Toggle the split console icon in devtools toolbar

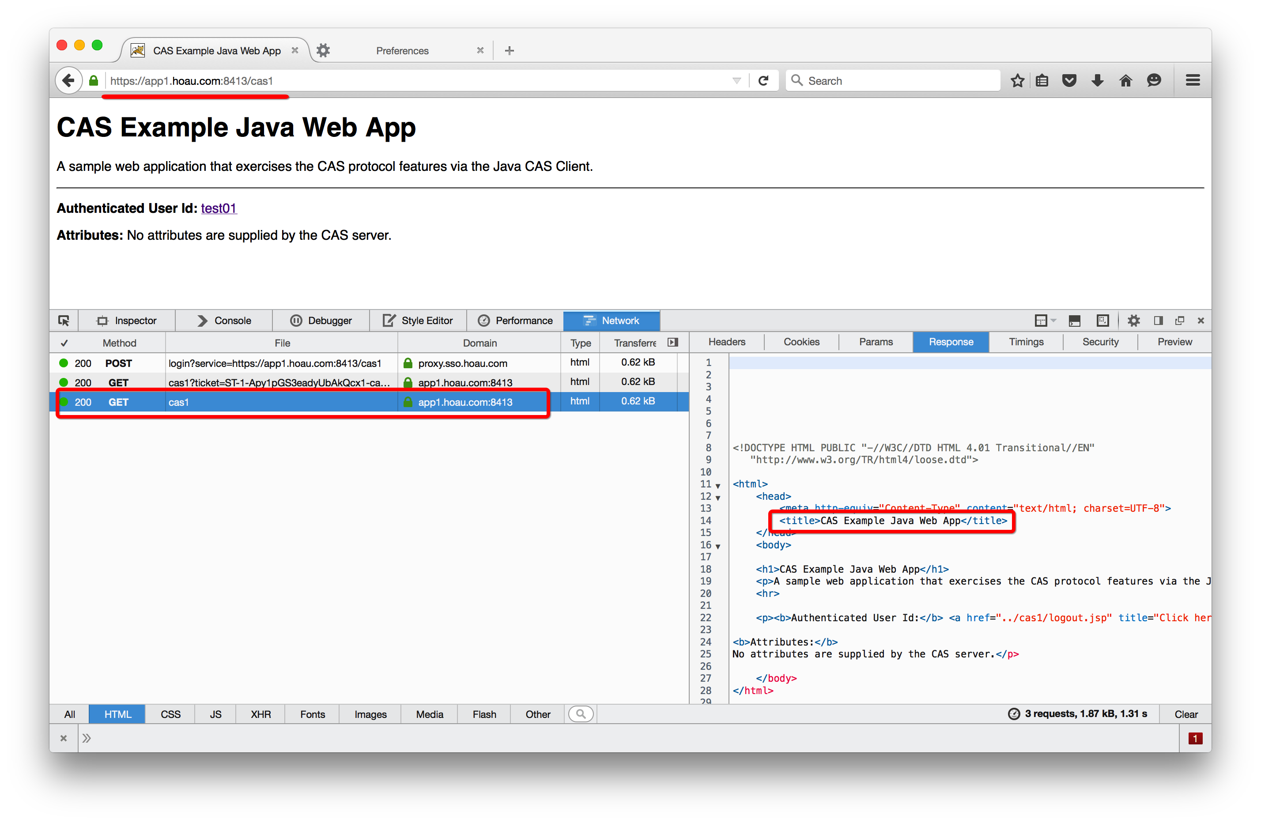(x=1075, y=321)
